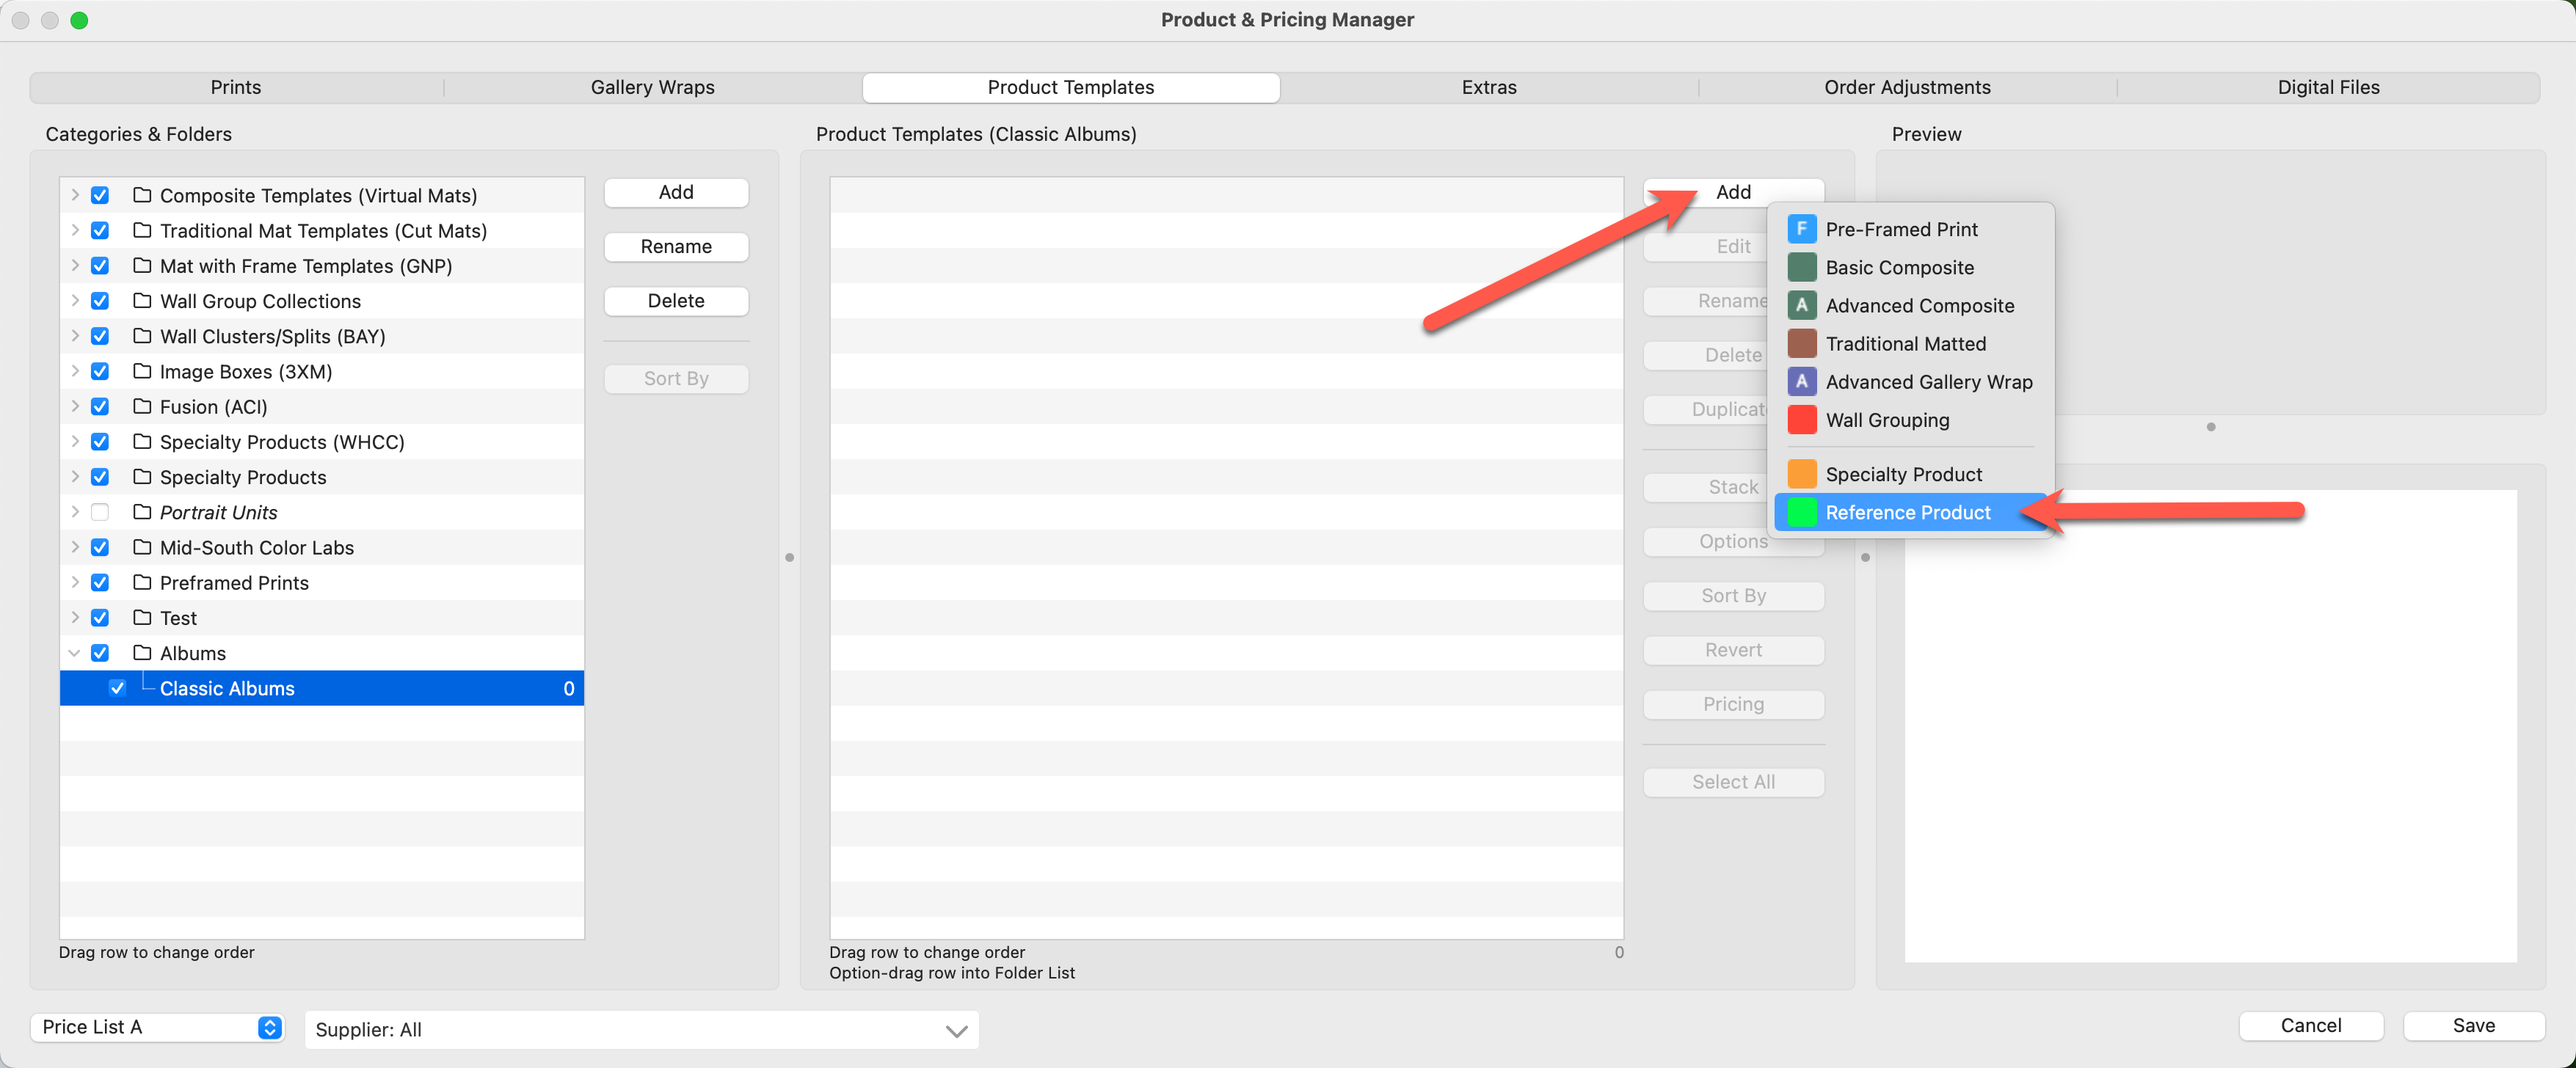Click the orange Specialty Product icon

[x=1801, y=474]
